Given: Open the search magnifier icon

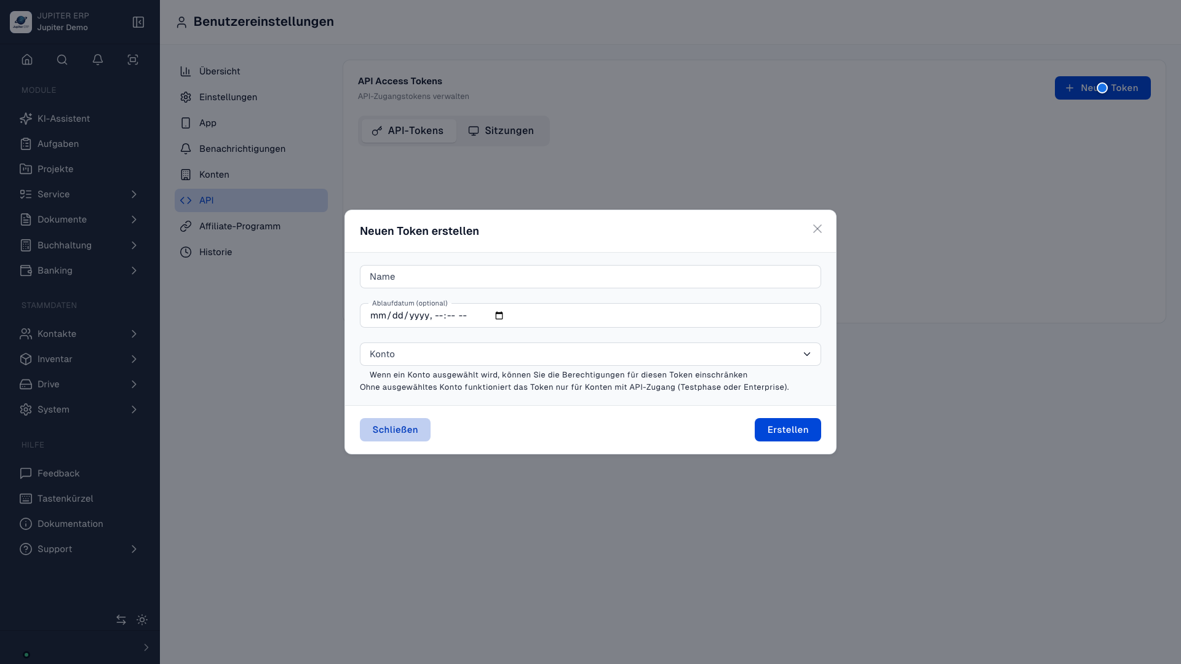Looking at the screenshot, I should point(62,60).
